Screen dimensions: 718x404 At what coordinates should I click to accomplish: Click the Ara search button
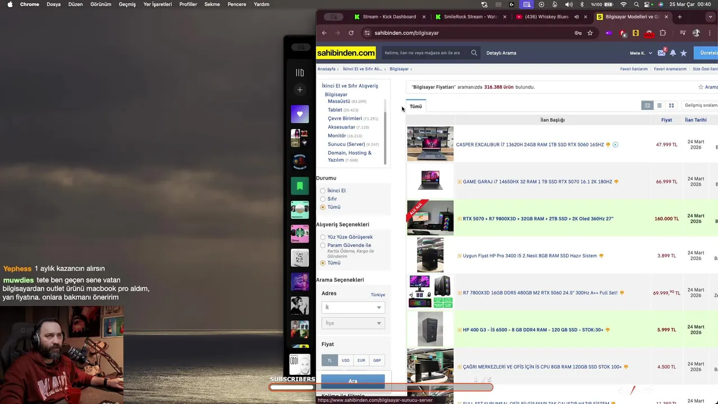pos(353,381)
